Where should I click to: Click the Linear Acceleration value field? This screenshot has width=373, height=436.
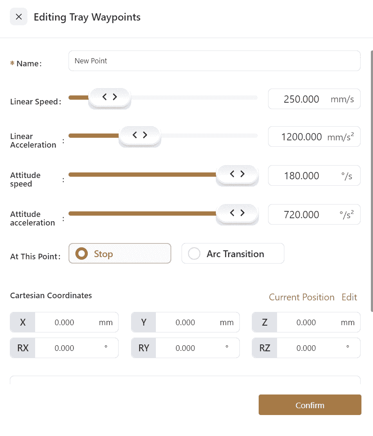click(301, 137)
